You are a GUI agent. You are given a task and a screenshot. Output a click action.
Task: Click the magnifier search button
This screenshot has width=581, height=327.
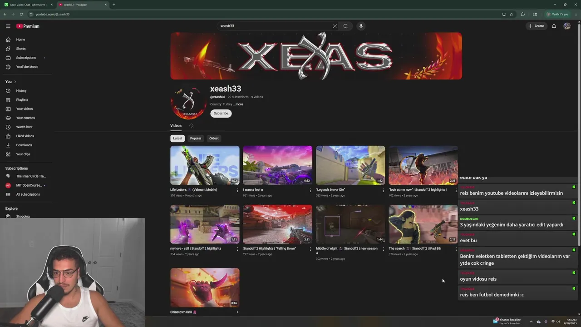coord(345,26)
